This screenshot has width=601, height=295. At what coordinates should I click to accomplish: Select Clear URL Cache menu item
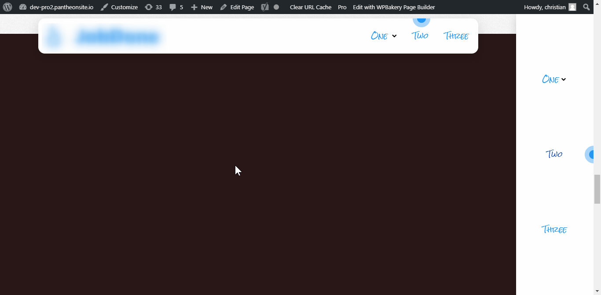click(311, 7)
